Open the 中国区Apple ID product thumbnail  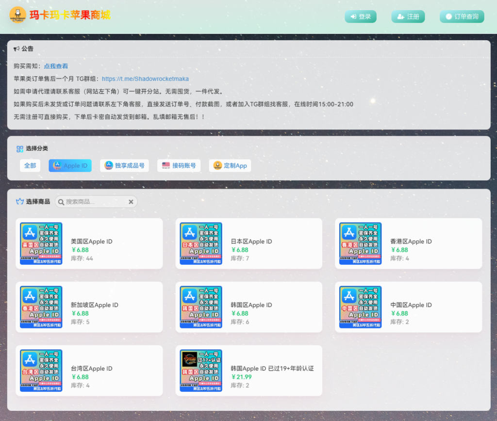point(361,307)
